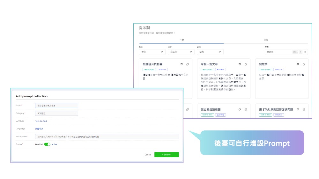Copy the 寫故事 prompt text
This screenshot has height=179, width=319.
(x=304, y=64)
